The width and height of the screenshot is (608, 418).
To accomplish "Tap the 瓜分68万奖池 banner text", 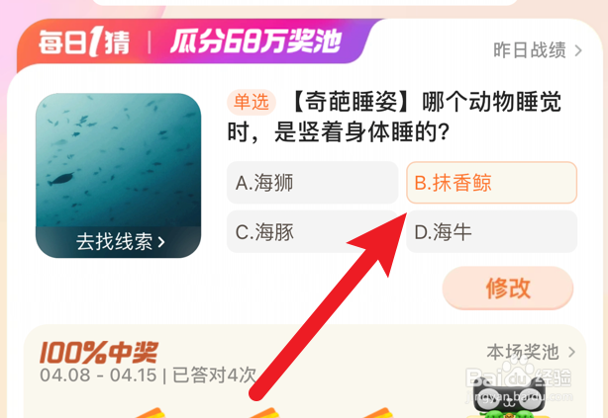I will [x=256, y=42].
